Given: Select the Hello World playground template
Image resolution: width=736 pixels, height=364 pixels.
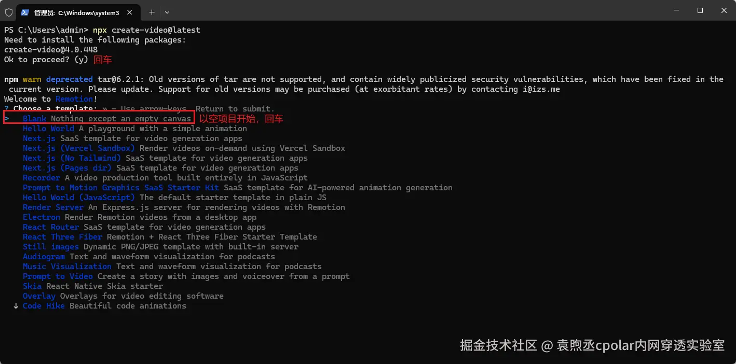Looking at the screenshot, I should (x=135, y=129).
